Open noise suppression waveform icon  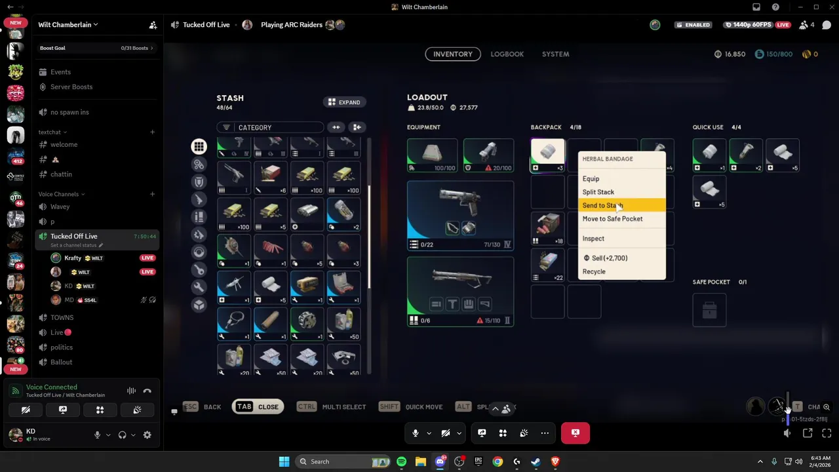(131, 391)
